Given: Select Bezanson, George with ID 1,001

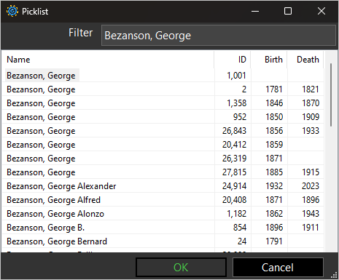Looking at the screenshot, I should [x=163, y=76].
